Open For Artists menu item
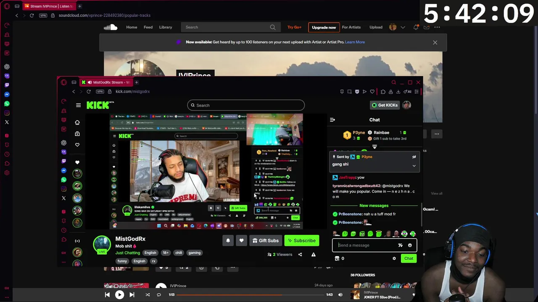The height and width of the screenshot is (302, 538). [x=351, y=27]
